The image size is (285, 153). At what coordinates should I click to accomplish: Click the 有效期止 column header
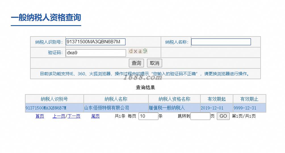250,99
